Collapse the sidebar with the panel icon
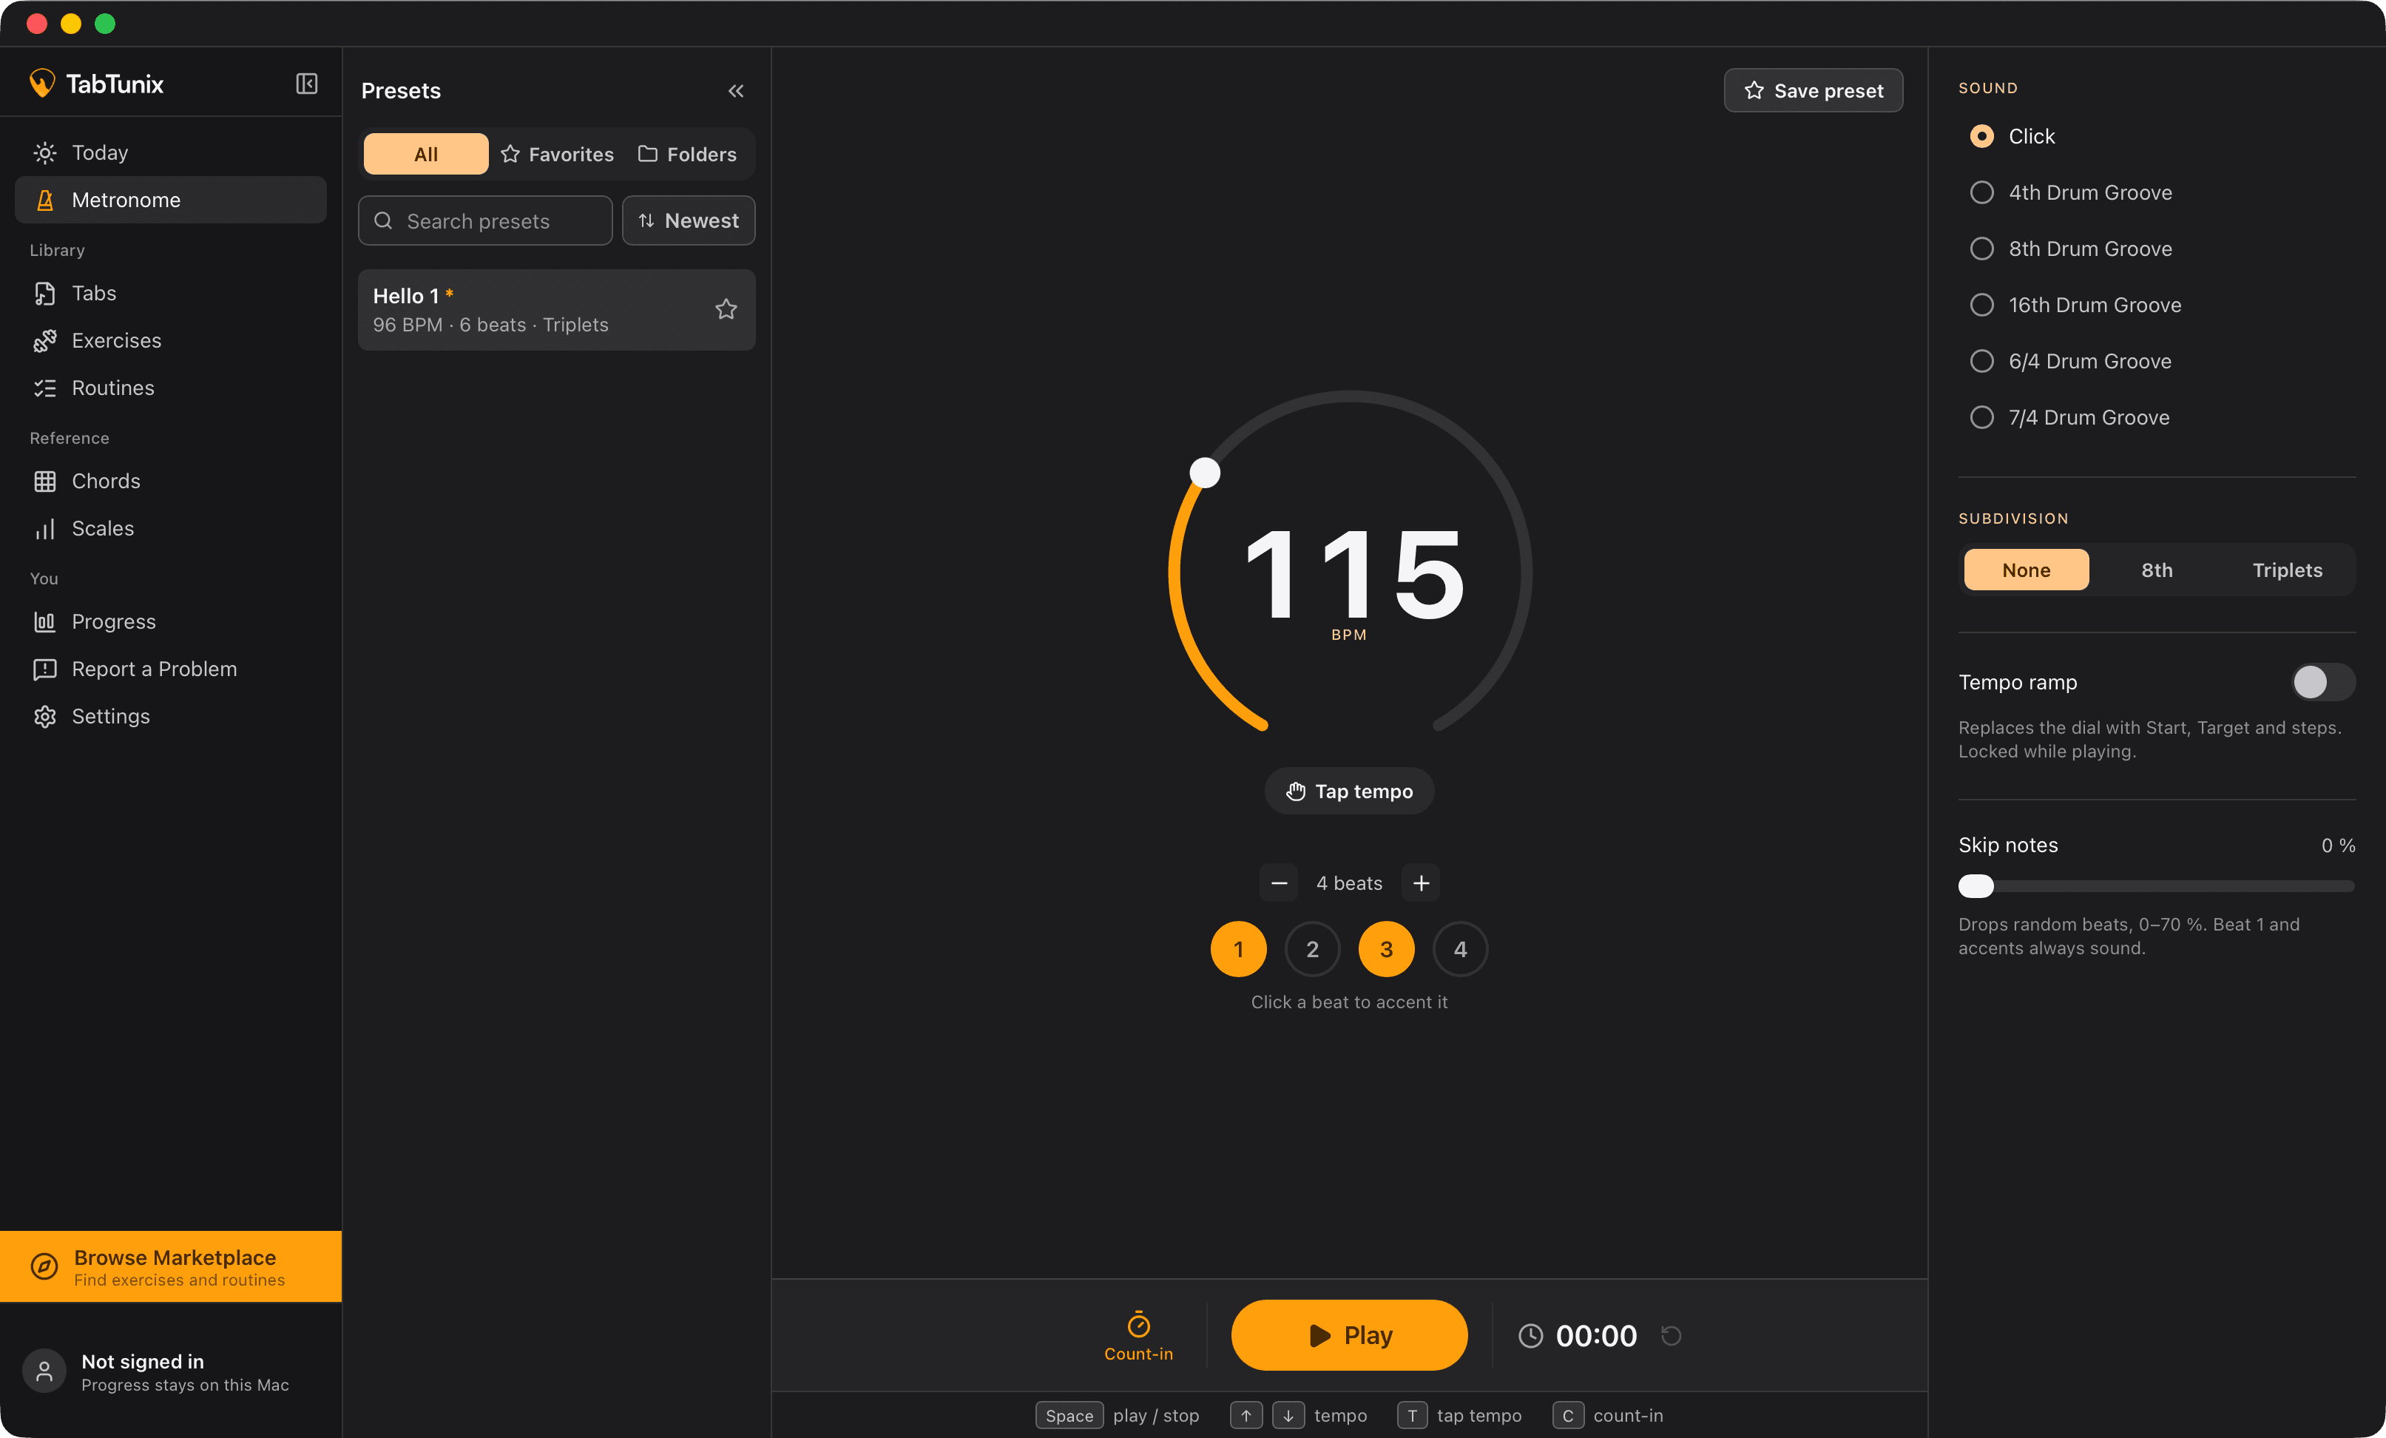The image size is (2386, 1438). (306, 84)
